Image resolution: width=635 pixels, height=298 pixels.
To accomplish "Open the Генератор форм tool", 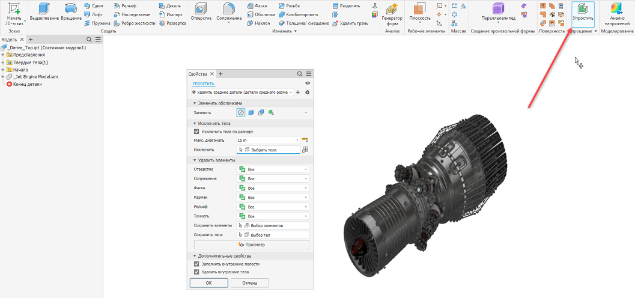I will pos(392,15).
